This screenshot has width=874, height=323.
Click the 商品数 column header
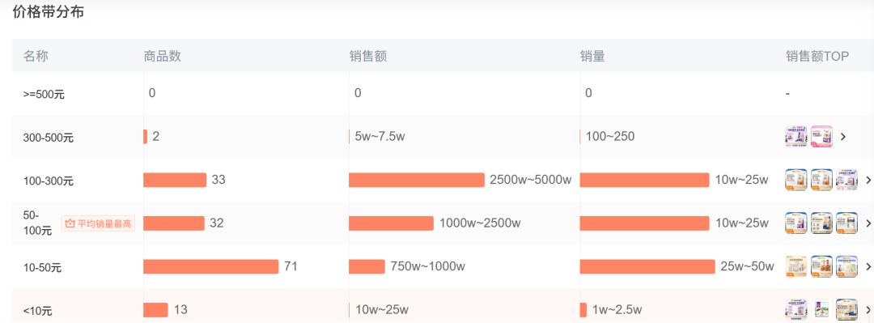162,57
